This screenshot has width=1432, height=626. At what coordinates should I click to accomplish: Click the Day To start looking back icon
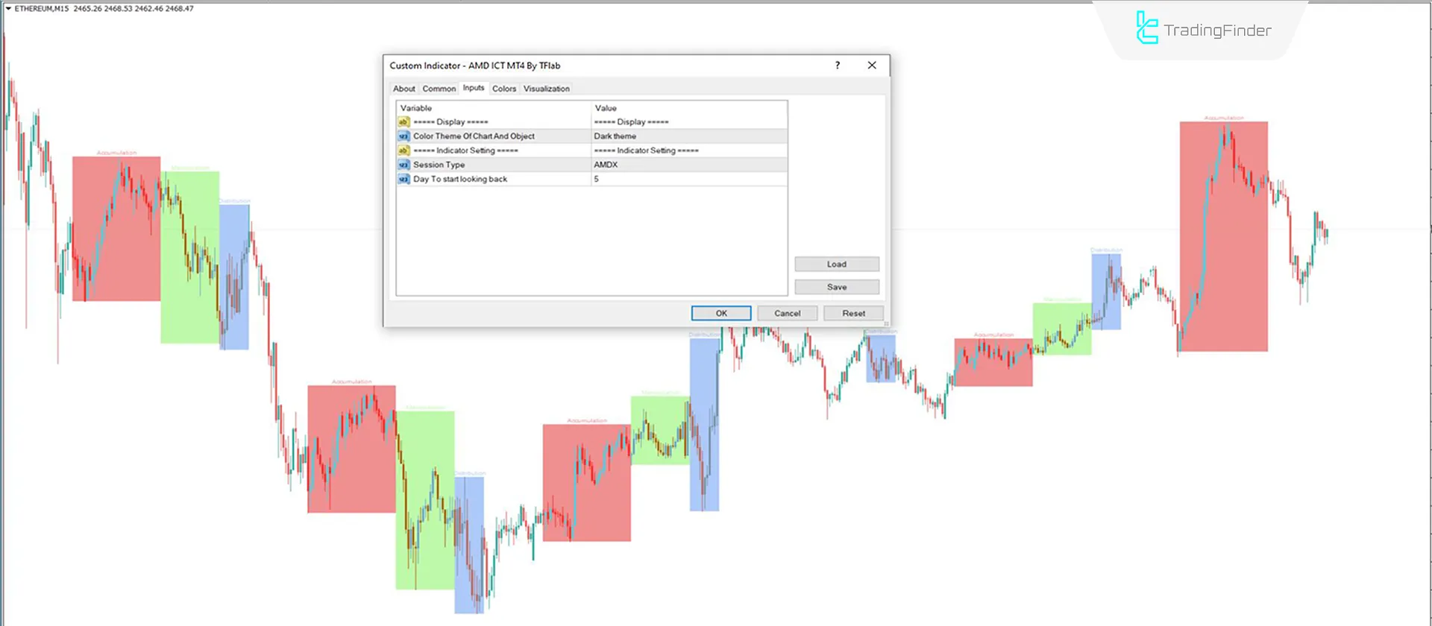point(403,179)
